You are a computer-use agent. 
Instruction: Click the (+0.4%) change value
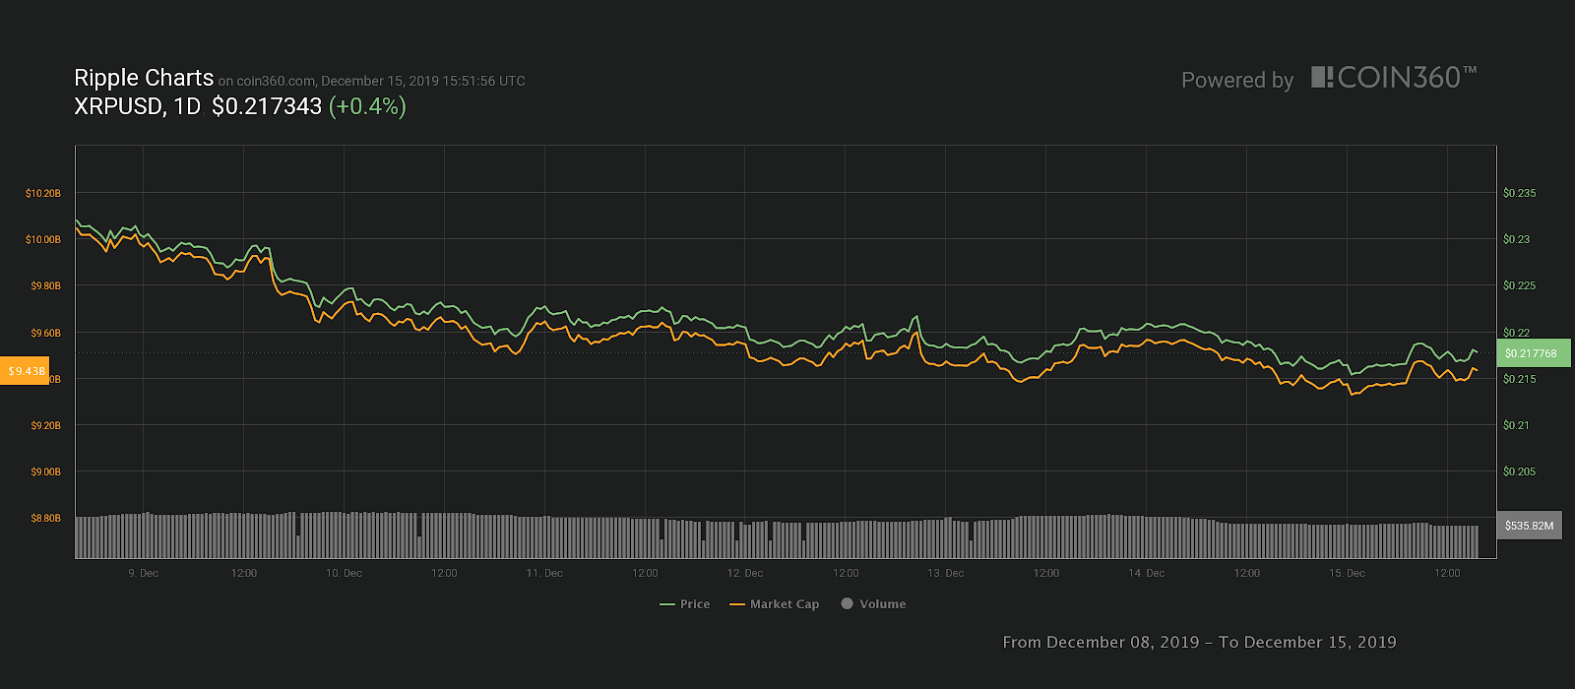tap(367, 106)
